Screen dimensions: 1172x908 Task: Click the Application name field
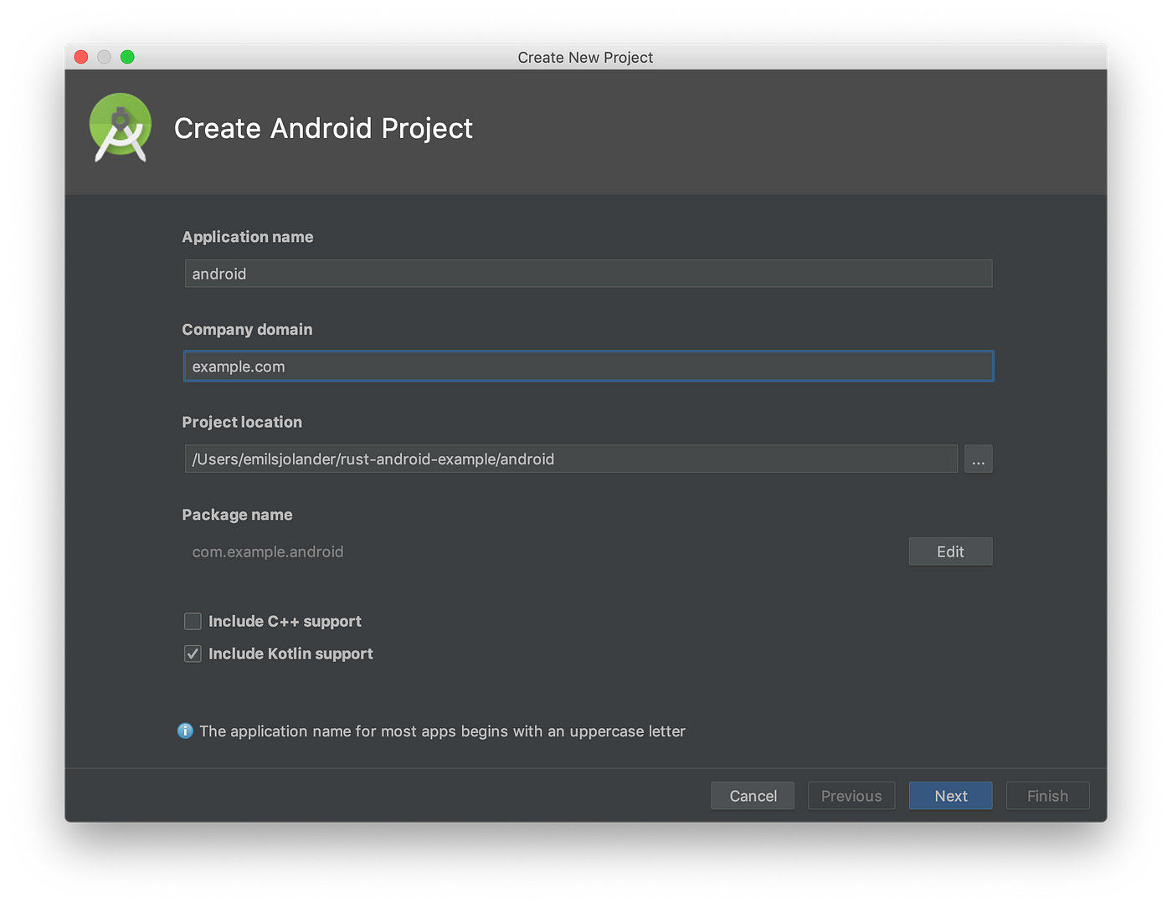(589, 274)
